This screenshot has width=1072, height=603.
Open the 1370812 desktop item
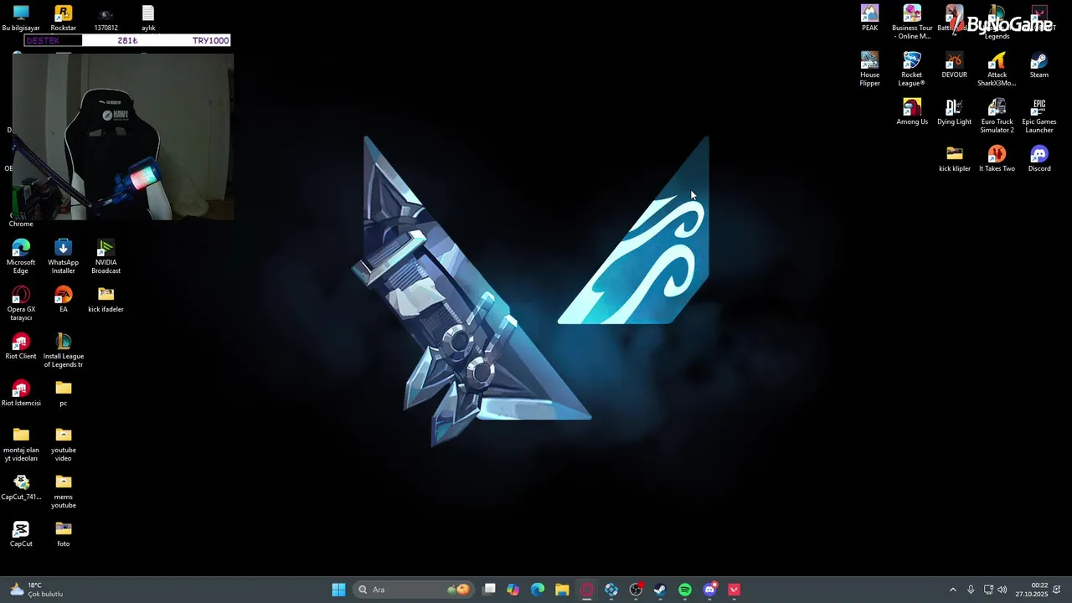(x=106, y=18)
